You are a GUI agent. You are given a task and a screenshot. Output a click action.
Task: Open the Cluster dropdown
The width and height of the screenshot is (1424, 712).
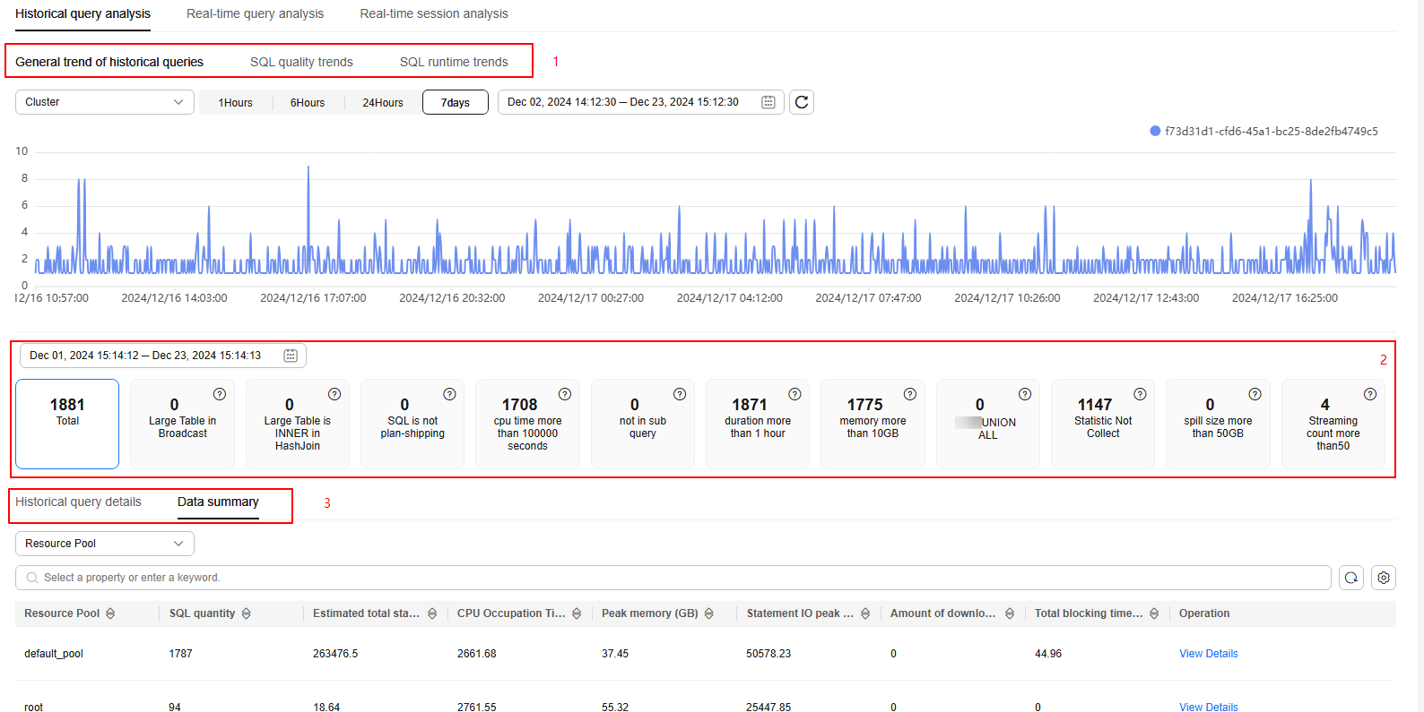pos(105,102)
